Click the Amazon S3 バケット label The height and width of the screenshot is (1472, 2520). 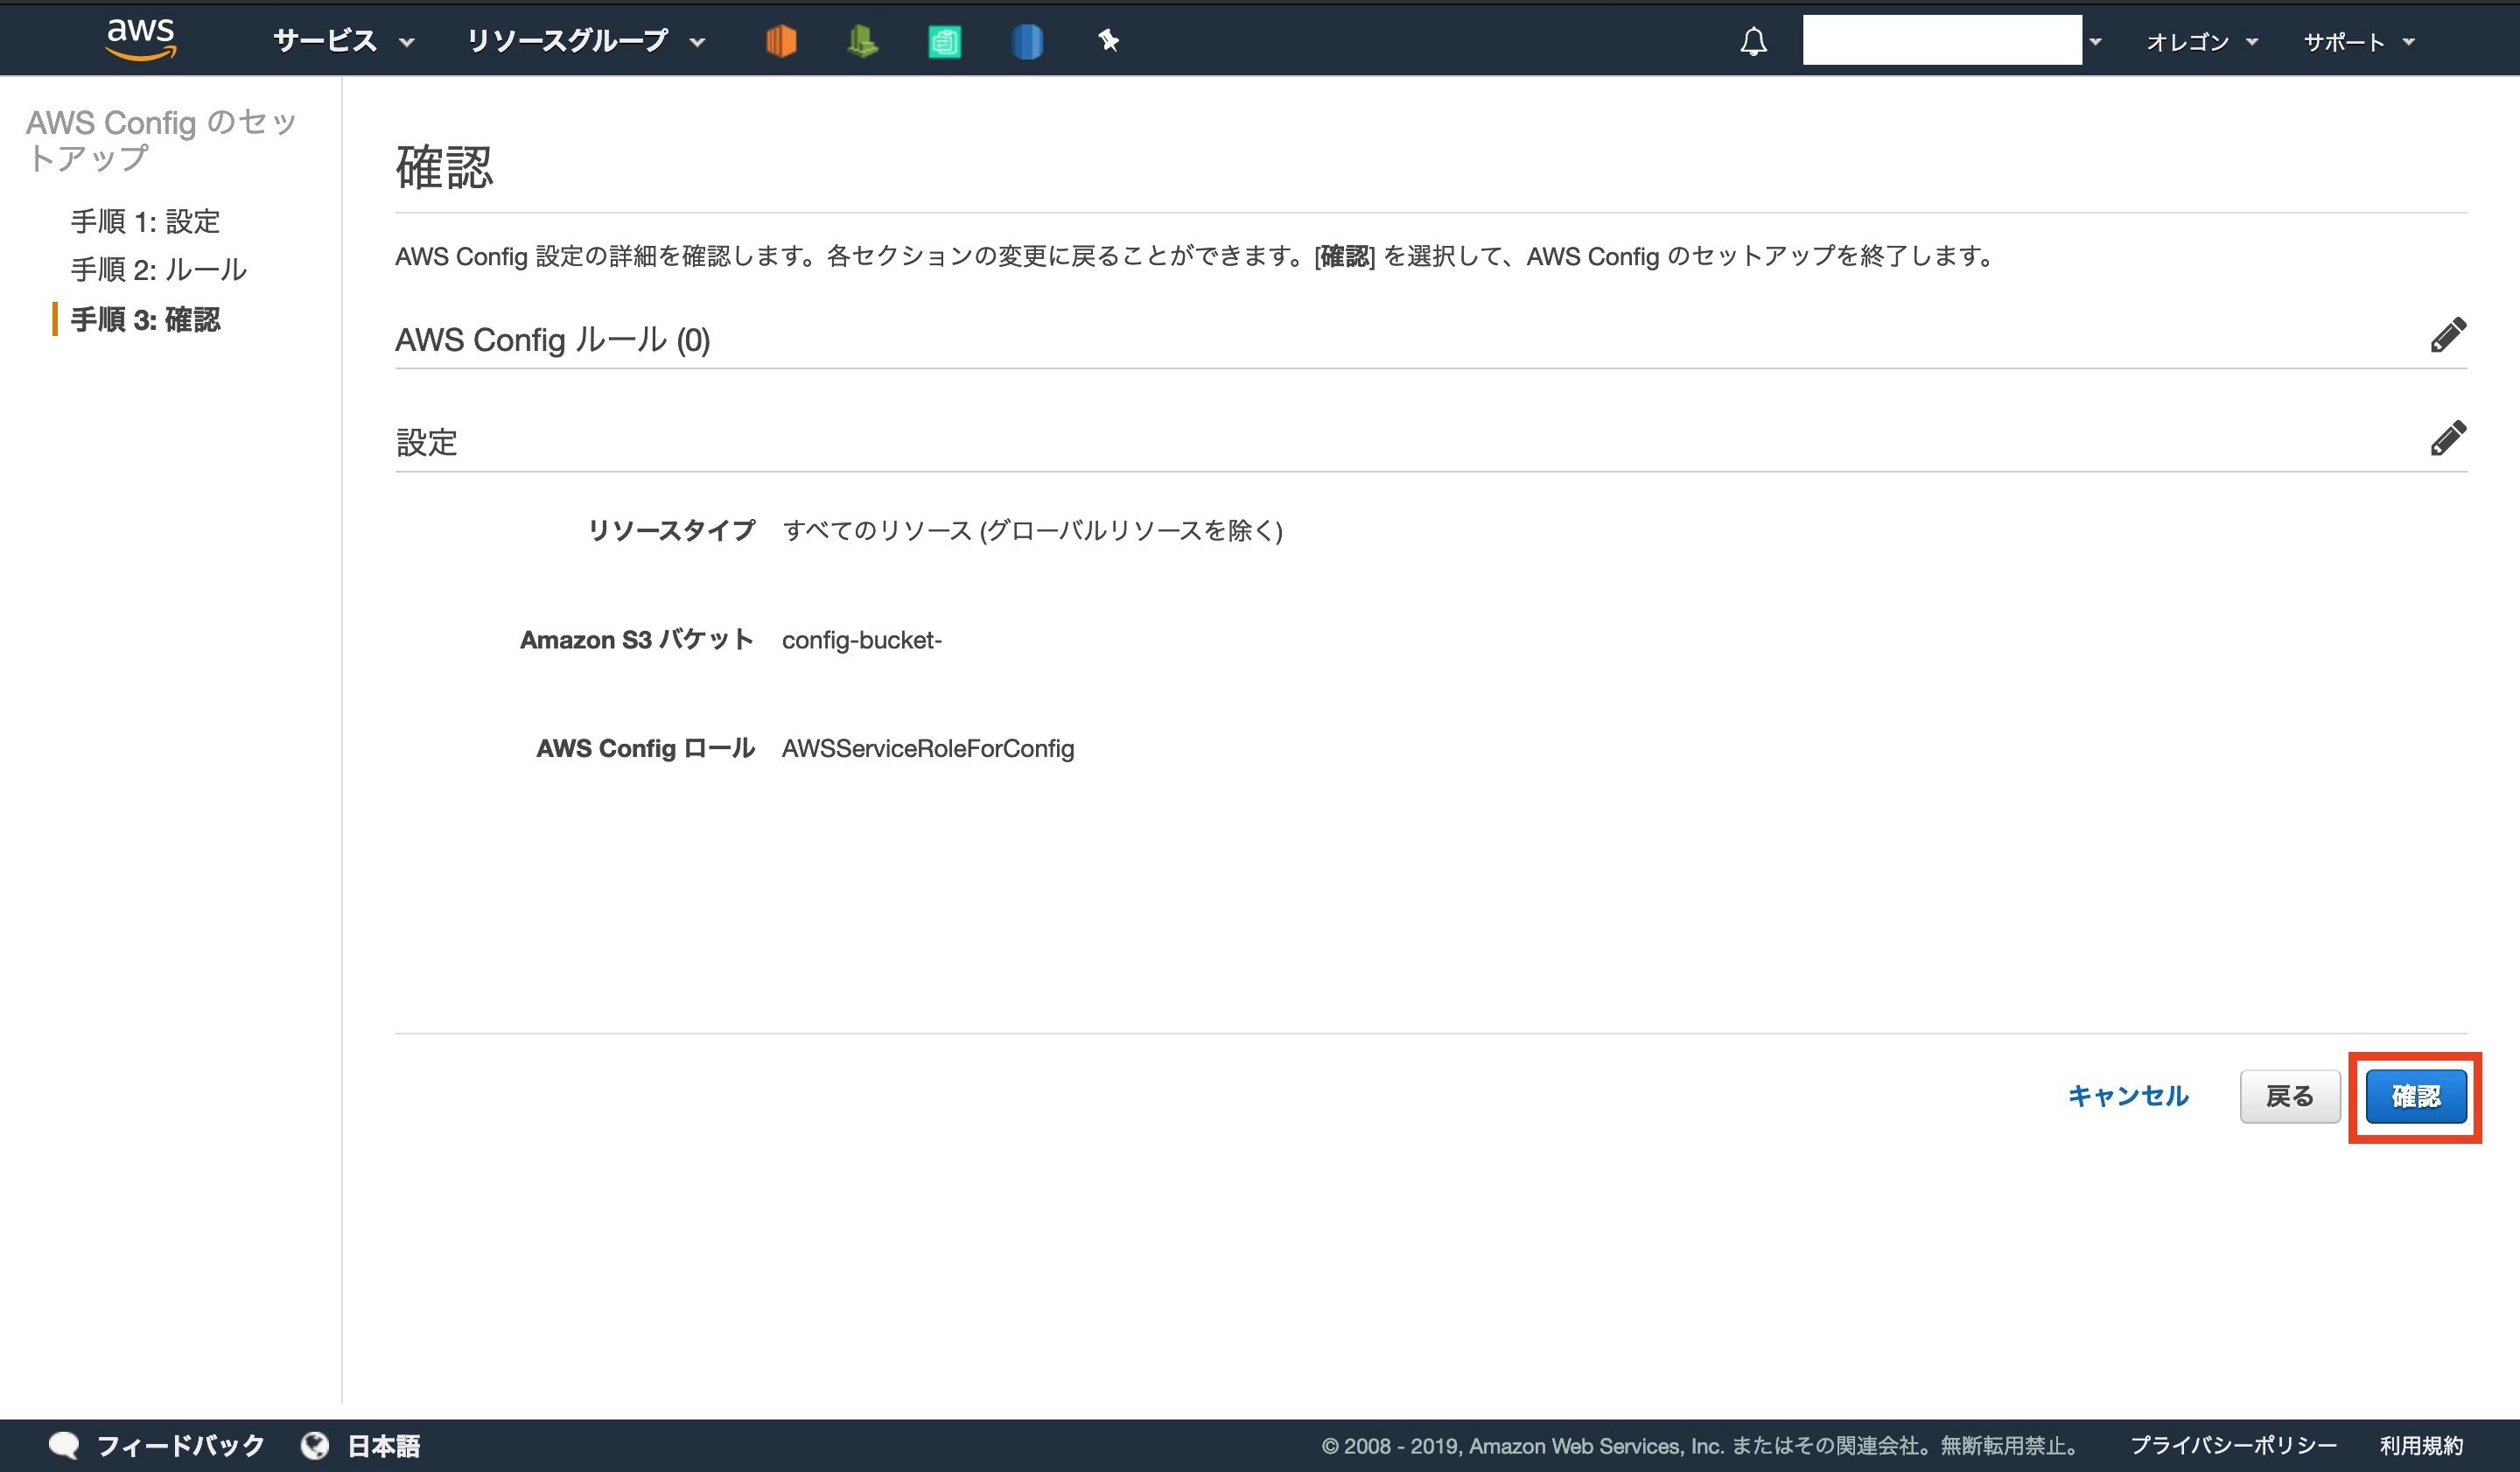point(637,640)
